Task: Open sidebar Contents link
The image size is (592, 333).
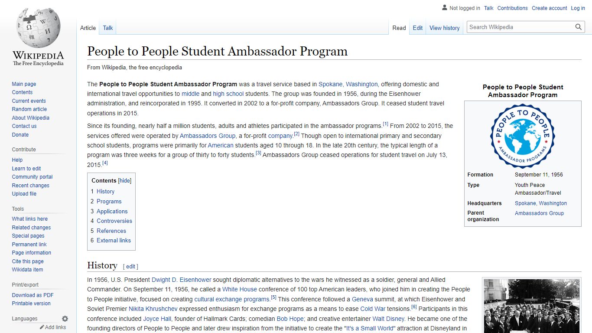Action: point(22,92)
